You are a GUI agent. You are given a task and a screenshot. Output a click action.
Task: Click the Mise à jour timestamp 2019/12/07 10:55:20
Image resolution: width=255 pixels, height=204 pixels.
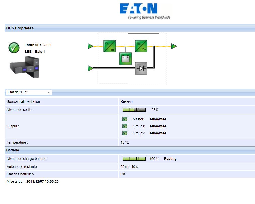pyautogui.click(x=42, y=181)
